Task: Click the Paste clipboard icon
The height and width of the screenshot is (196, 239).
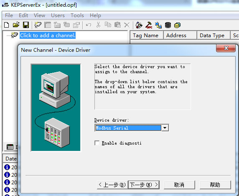Action: 117,25
